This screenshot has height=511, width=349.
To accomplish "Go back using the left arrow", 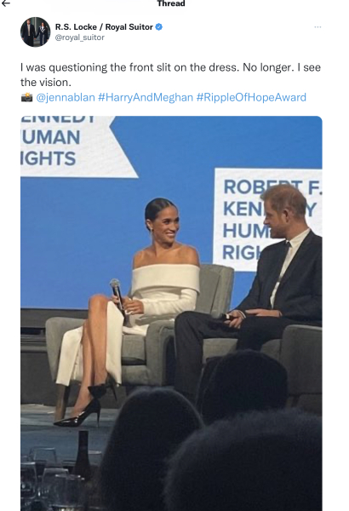I will pyautogui.click(x=6, y=3).
